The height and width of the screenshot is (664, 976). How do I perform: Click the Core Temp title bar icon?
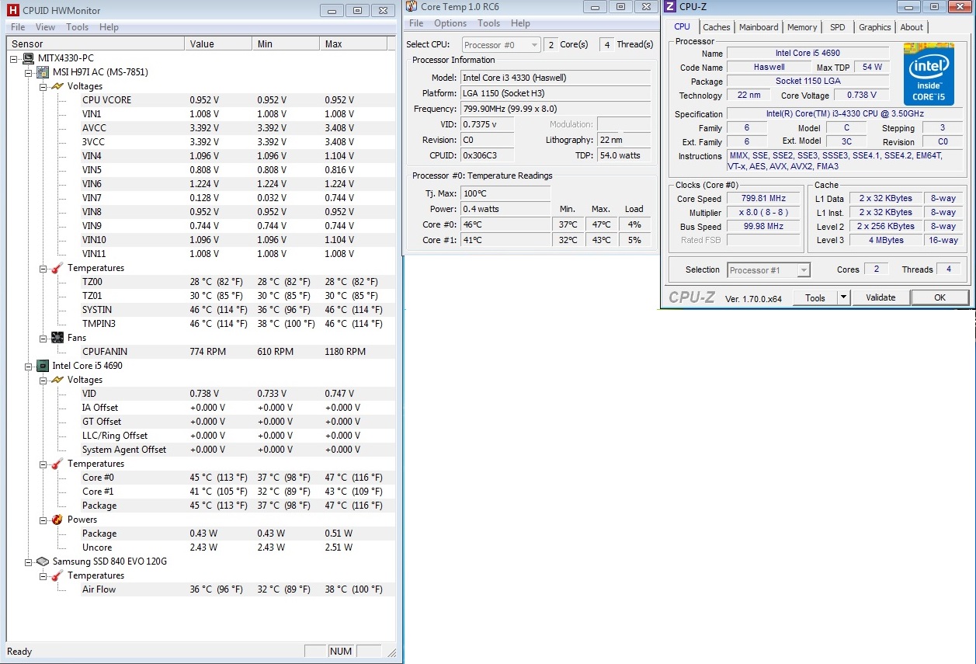[x=412, y=8]
